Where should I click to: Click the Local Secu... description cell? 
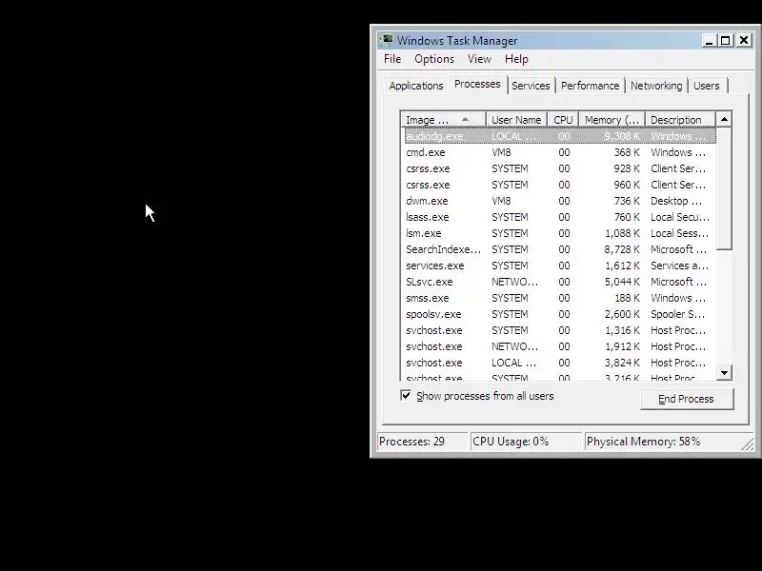click(x=680, y=217)
